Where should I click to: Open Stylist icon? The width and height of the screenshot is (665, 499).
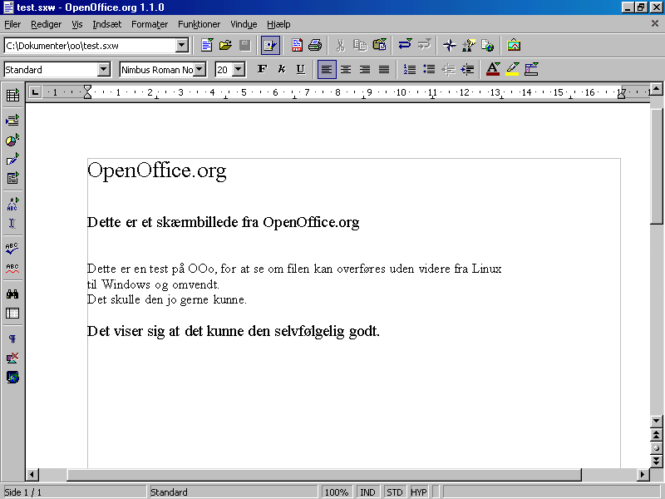tap(469, 45)
